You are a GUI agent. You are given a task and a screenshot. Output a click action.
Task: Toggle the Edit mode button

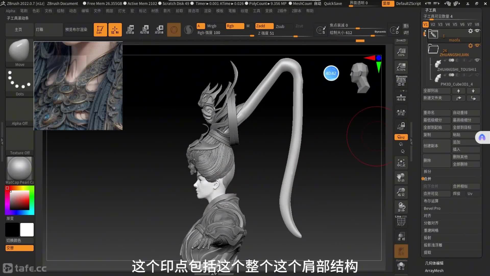[x=100, y=30]
